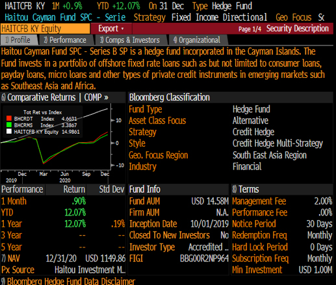Click the Closed To New Investors No value
The height and width of the screenshot is (285, 336).
(225, 236)
